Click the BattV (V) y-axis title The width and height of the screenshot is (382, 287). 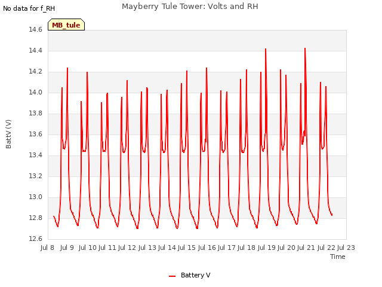8,134
